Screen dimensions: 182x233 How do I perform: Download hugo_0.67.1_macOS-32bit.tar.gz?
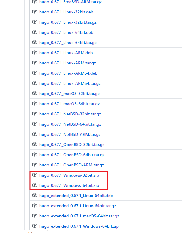point(69,94)
